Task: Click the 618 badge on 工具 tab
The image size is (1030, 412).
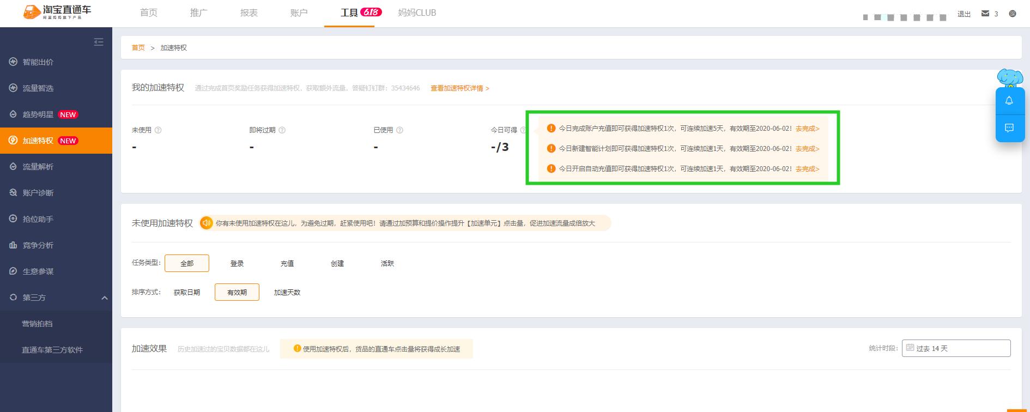Action: click(x=371, y=12)
